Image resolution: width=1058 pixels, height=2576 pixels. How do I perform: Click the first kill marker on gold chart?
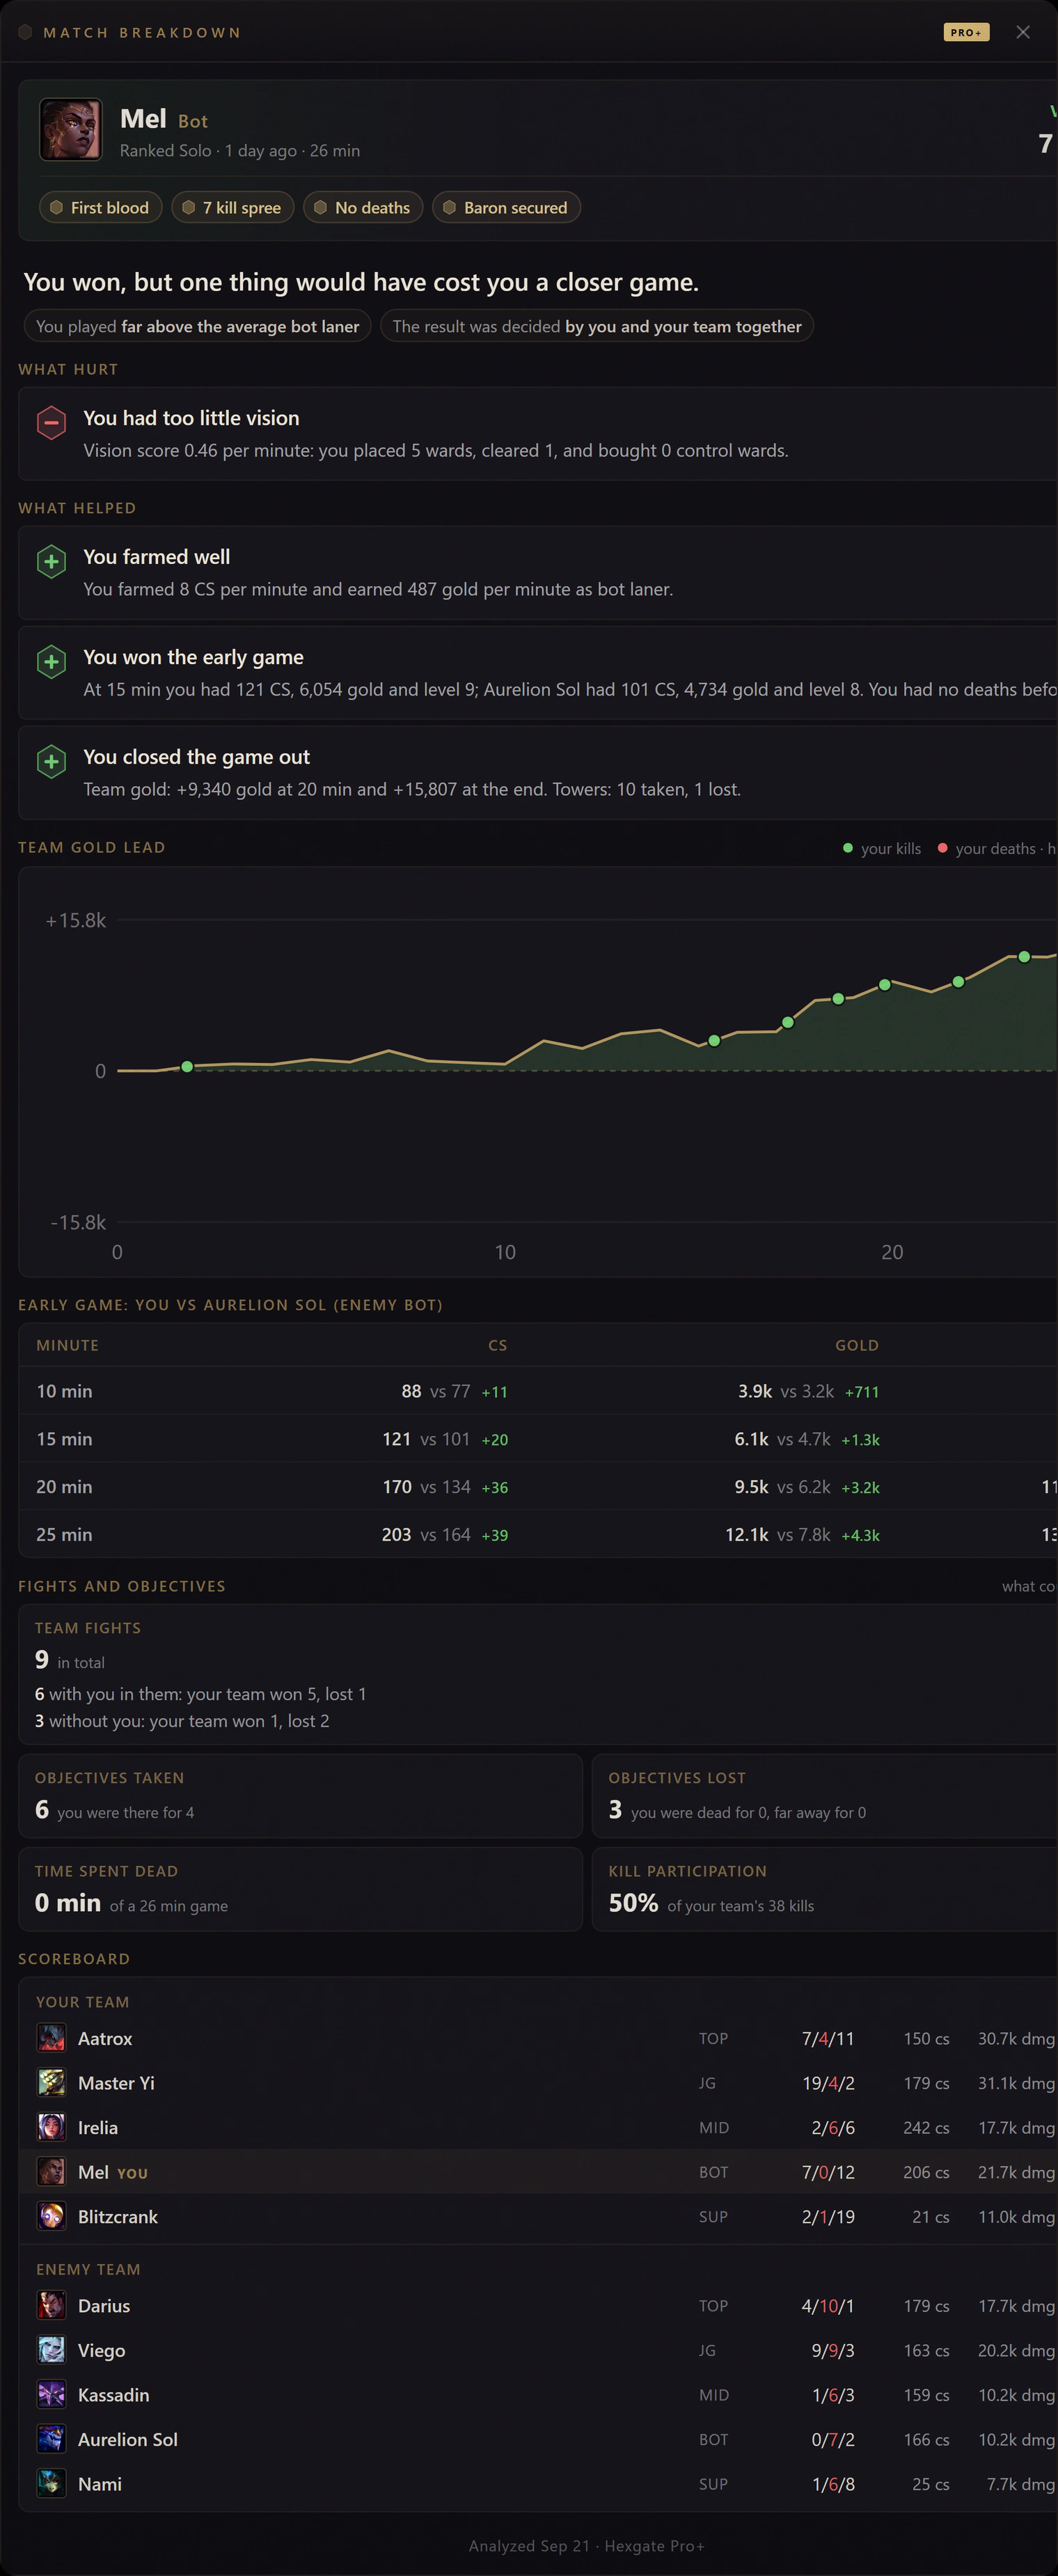187,1067
